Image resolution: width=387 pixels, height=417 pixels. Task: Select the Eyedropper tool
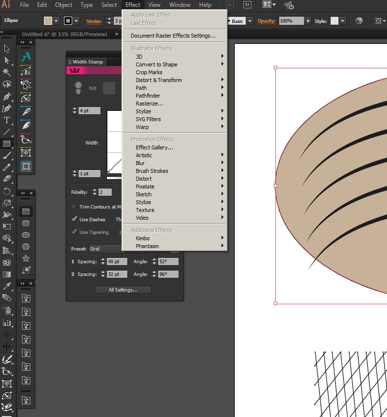coord(7,286)
